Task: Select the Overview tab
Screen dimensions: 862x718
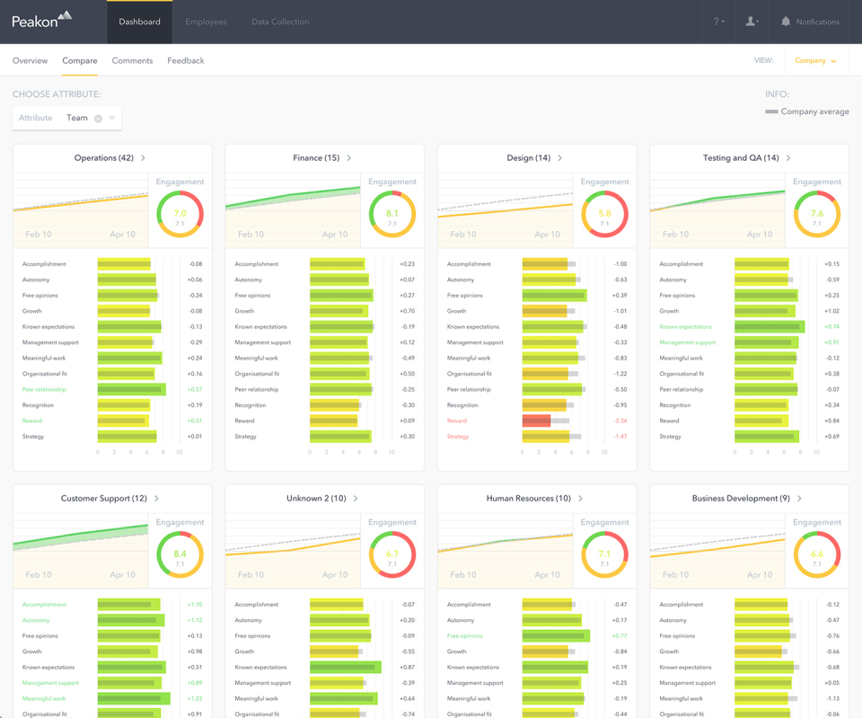Action: [x=30, y=61]
